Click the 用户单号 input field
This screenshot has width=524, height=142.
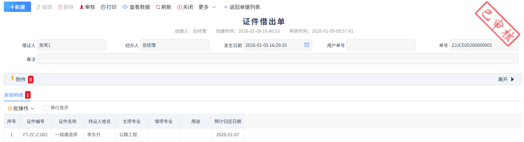tap(381, 45)
